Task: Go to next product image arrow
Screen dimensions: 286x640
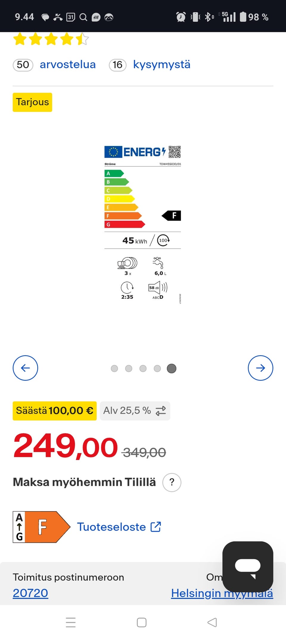Action: (260, 368)
